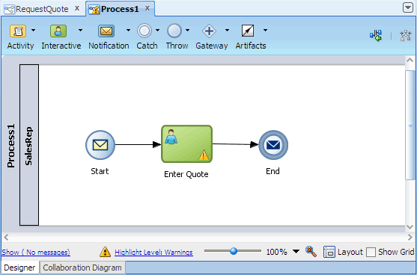The image size is (417, 275).
Task: Select the Process1 editor tab
Action: (x=120, y=9)
